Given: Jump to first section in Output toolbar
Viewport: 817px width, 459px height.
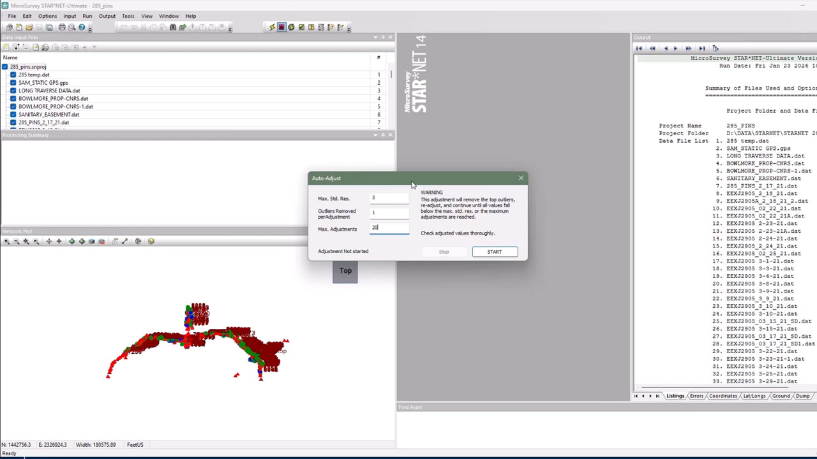Looking at the screenshot, I should coord(639,48).
